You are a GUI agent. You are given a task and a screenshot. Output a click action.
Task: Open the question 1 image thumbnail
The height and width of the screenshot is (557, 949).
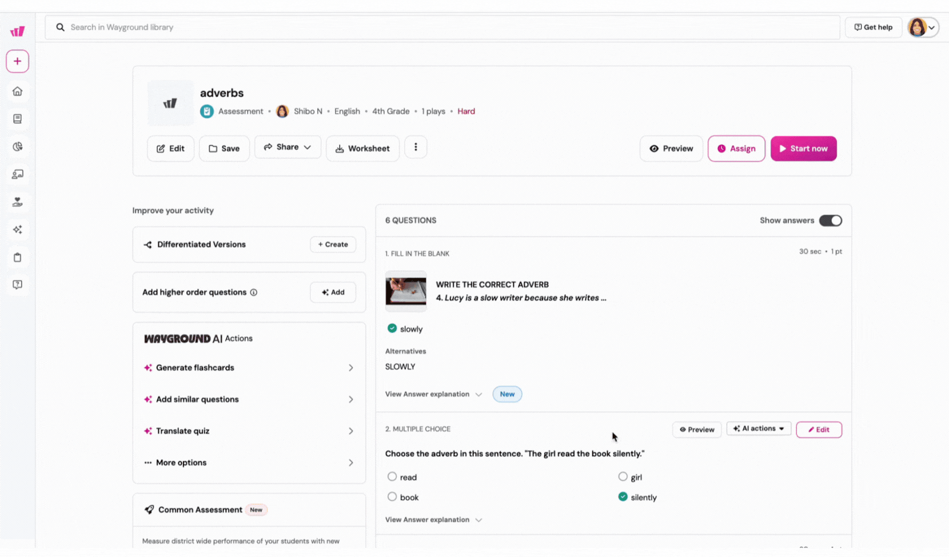[x=406, y=291]
